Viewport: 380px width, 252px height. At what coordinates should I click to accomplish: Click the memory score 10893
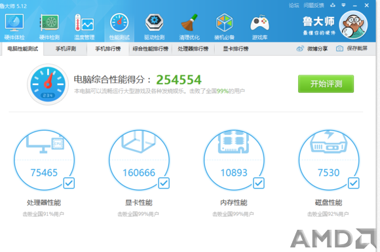click(234, 173)
